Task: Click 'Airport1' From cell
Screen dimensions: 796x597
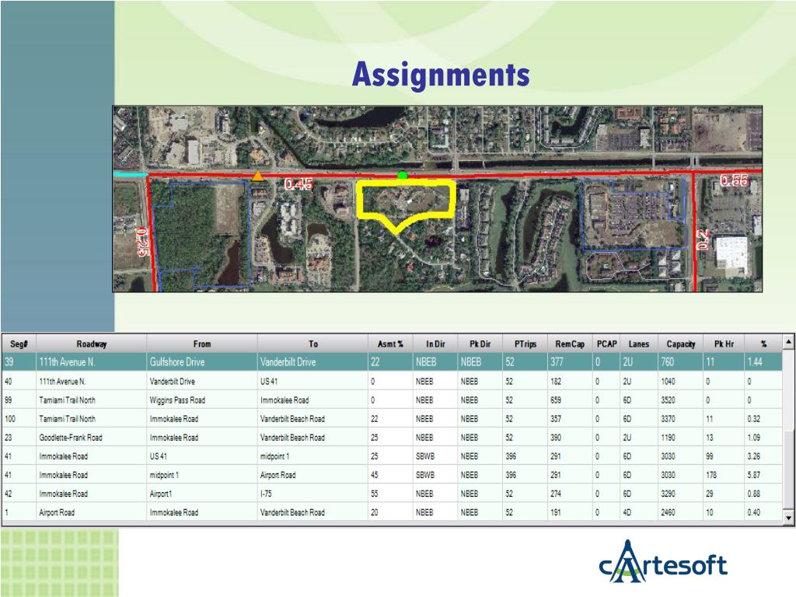Action: (202, 494)
